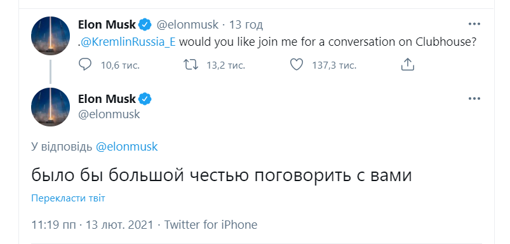
Task: Open the first tweet's three-dot more menu
Action: pos(474,24)
